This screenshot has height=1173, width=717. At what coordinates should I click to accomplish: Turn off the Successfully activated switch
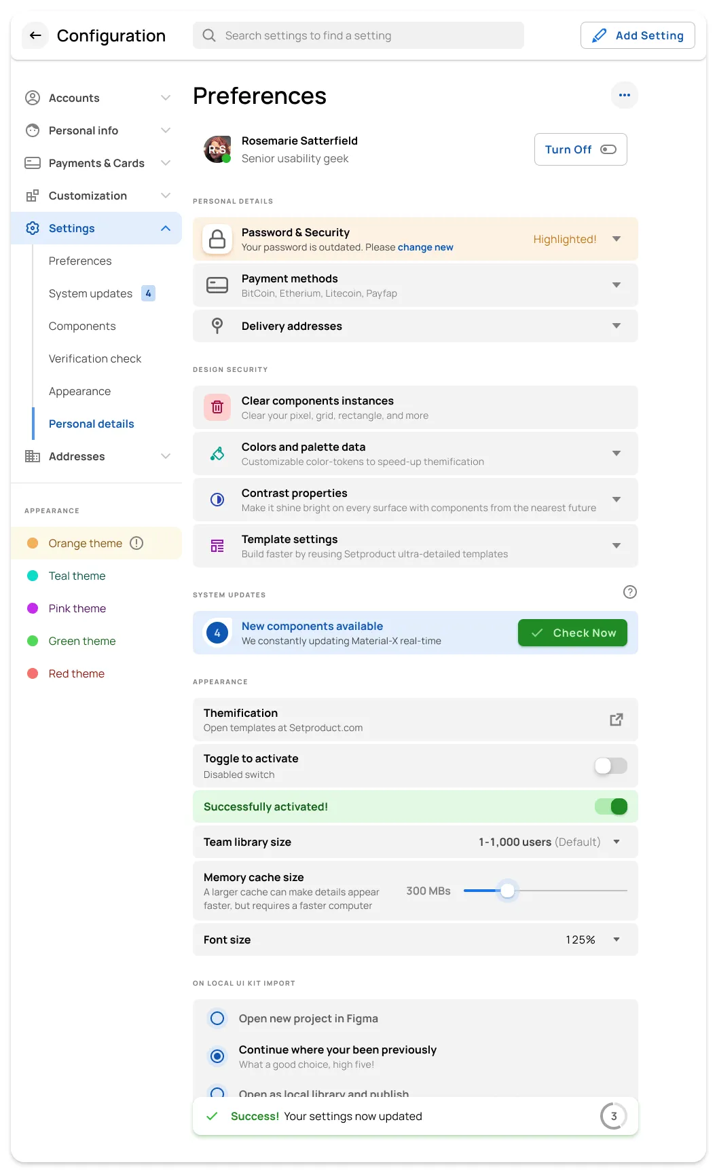610,806
